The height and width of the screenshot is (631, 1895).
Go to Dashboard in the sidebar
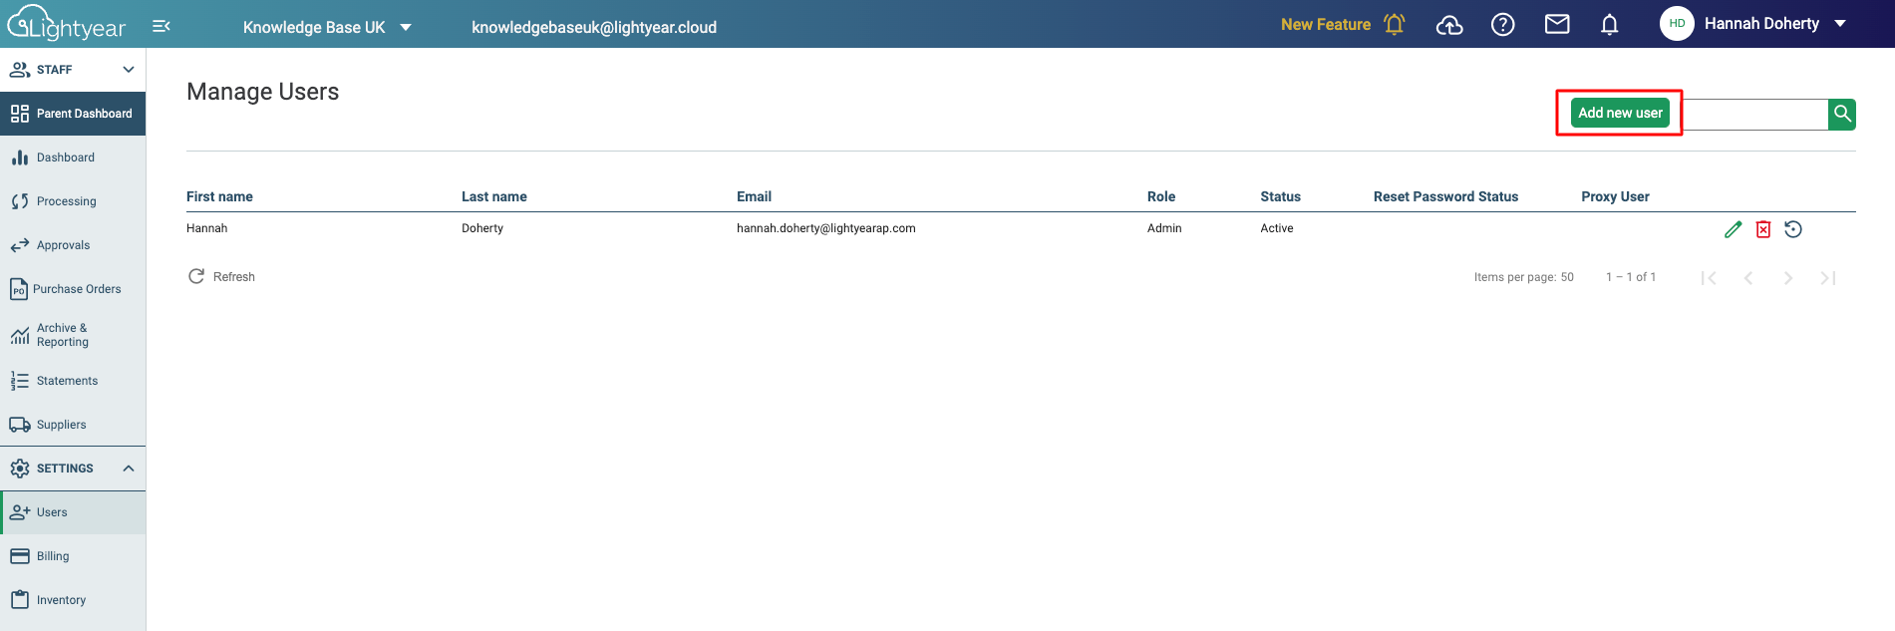(x=73, y=158)
